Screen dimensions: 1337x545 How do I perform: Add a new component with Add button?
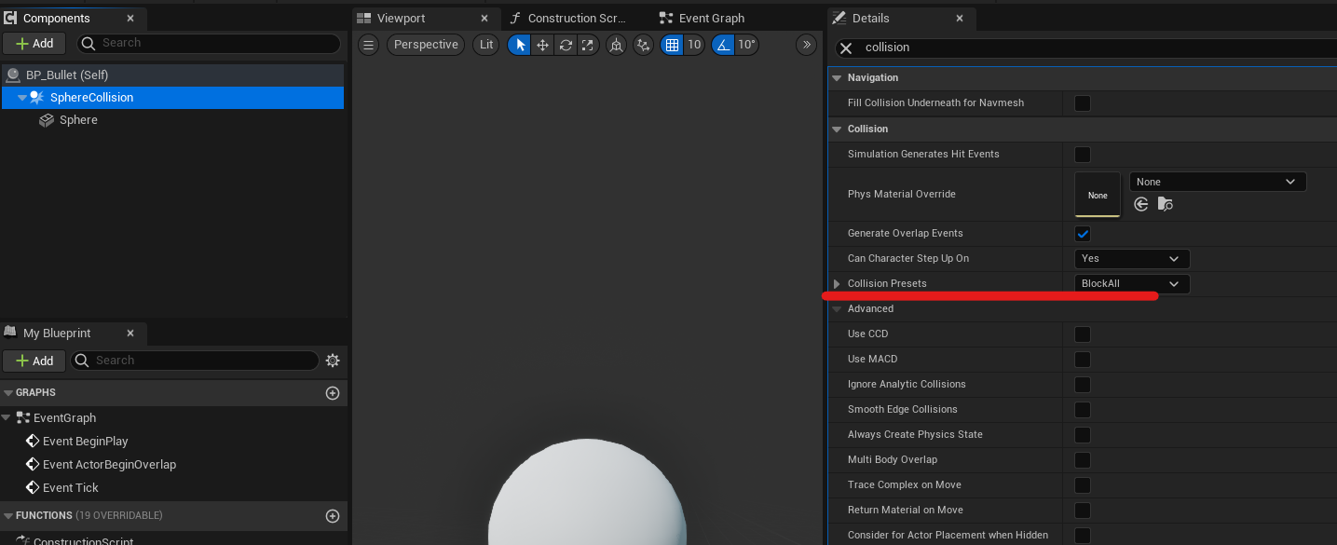pos(34,44)
